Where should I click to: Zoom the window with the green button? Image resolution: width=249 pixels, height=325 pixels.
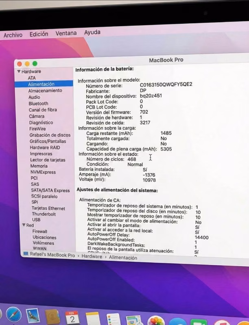tap(35, 63)
